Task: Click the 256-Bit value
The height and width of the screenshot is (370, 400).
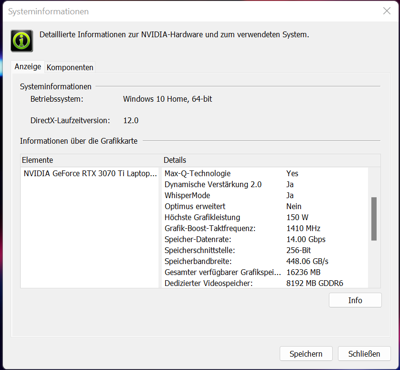Action: click(298, 250)
